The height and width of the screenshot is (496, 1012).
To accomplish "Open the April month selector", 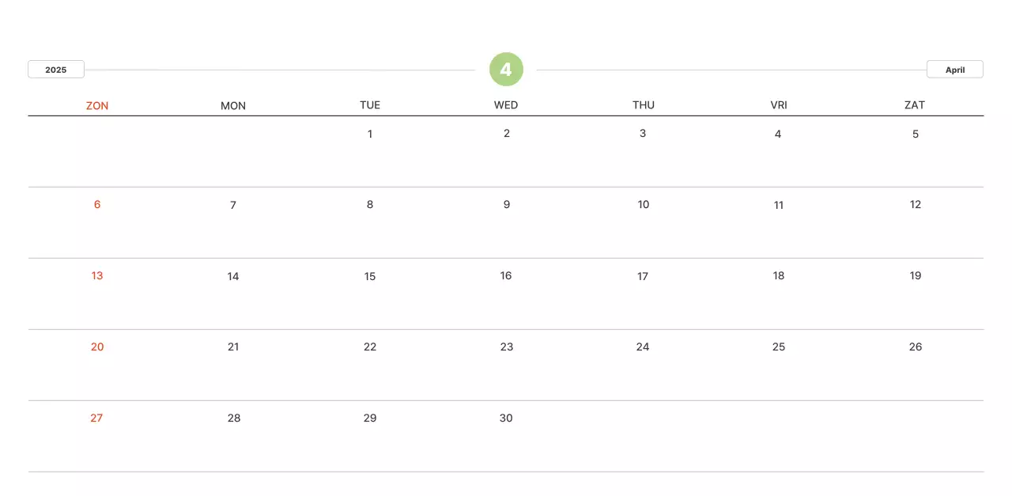I will coord(954,70).
